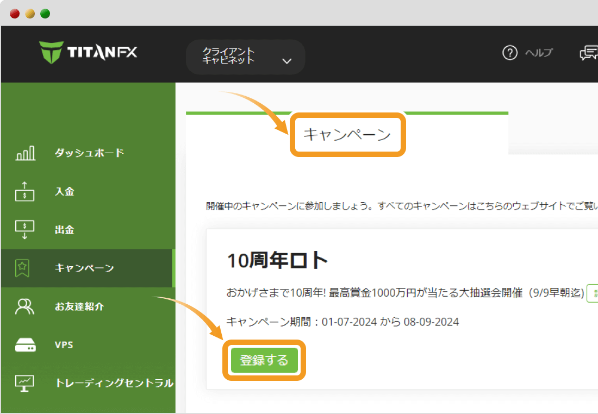Minimize the window with the yellow button

click(x=30, y=14)
